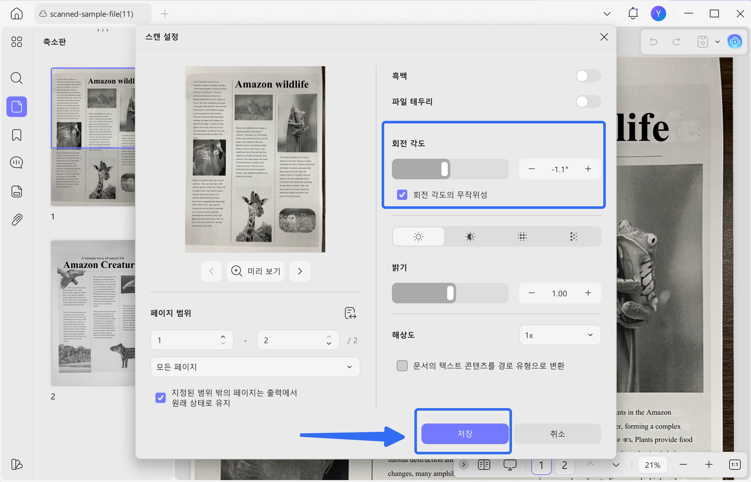Expand the bottom toolbar chevron
Viewport: 751px width, 482px height.
tap(464, 465)
